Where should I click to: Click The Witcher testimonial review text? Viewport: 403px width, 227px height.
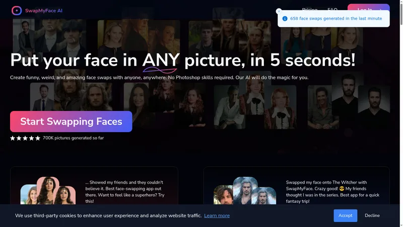pyautogui.click(x=332, y=192)
